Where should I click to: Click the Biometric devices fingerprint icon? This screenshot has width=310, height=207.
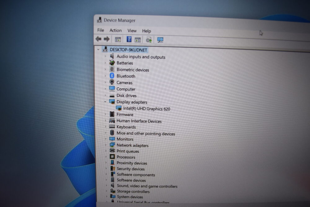[x=112, y=69]
